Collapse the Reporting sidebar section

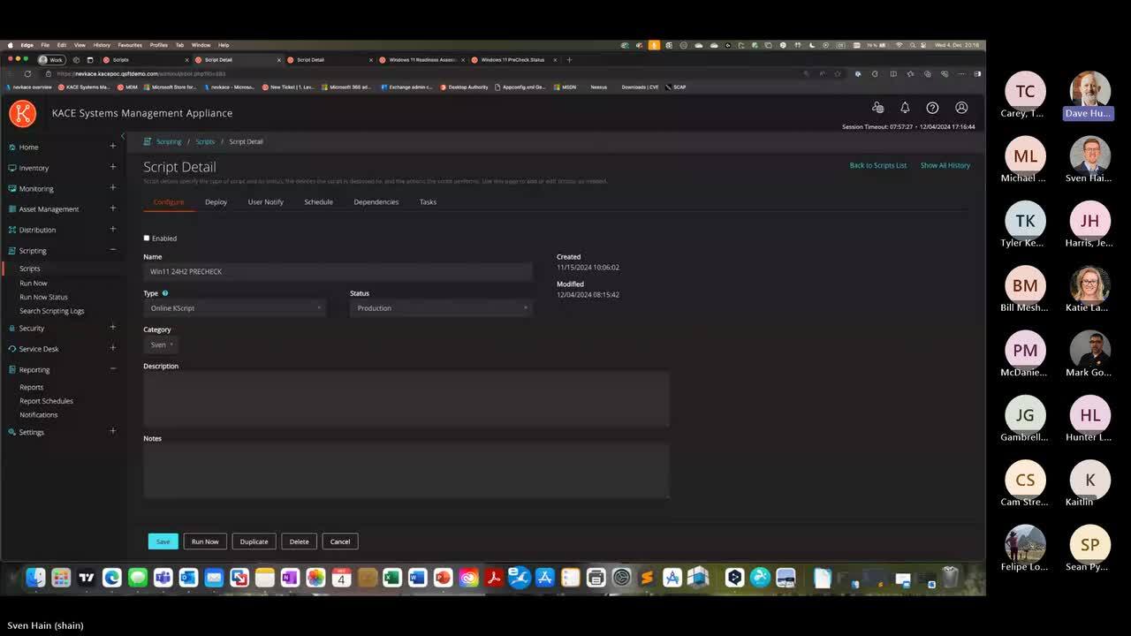[x=112, y=369]
